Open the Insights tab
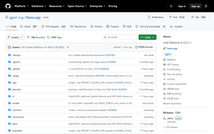The image size is (214, 134). (176, 27)
